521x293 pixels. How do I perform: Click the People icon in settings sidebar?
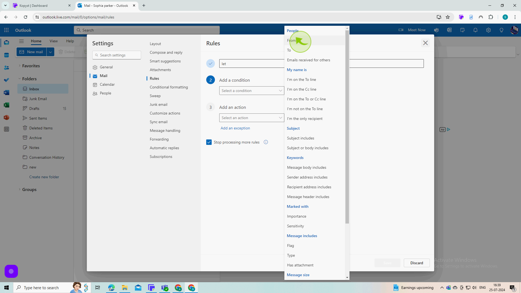[x=95, y=94]
